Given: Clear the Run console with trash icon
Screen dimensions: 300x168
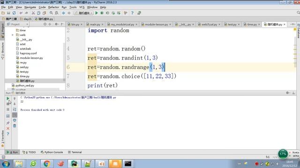Looking at the screenshot, I should [15, 126].
